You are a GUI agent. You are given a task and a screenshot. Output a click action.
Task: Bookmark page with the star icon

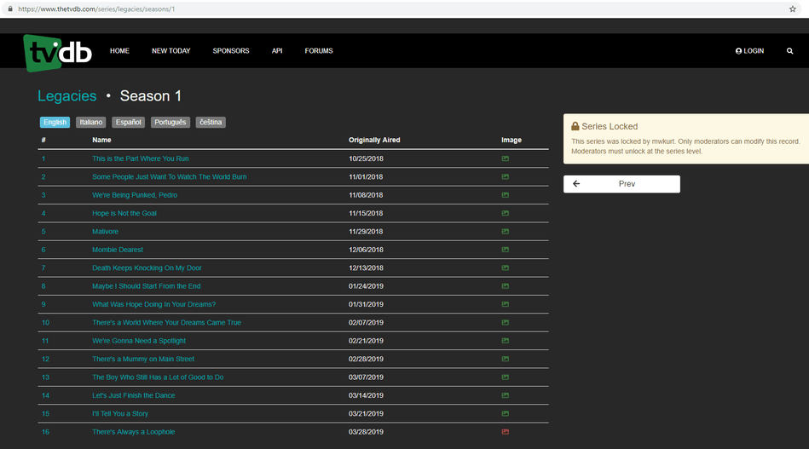click(x=793, y=9)
